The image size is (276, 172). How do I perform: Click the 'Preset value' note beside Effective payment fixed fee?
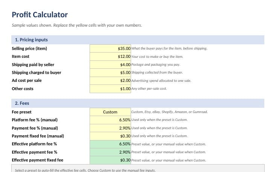pos(168,160)
